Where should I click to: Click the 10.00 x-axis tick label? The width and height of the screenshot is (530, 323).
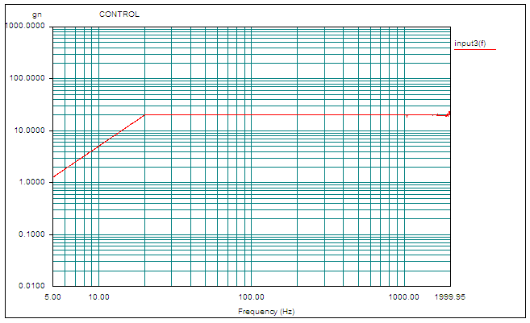[x=98, y=296]
